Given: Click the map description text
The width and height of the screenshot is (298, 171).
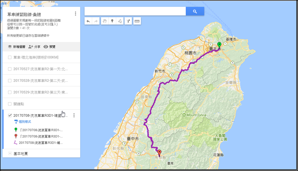Looking at the screenshot, I should coord(34,22).
